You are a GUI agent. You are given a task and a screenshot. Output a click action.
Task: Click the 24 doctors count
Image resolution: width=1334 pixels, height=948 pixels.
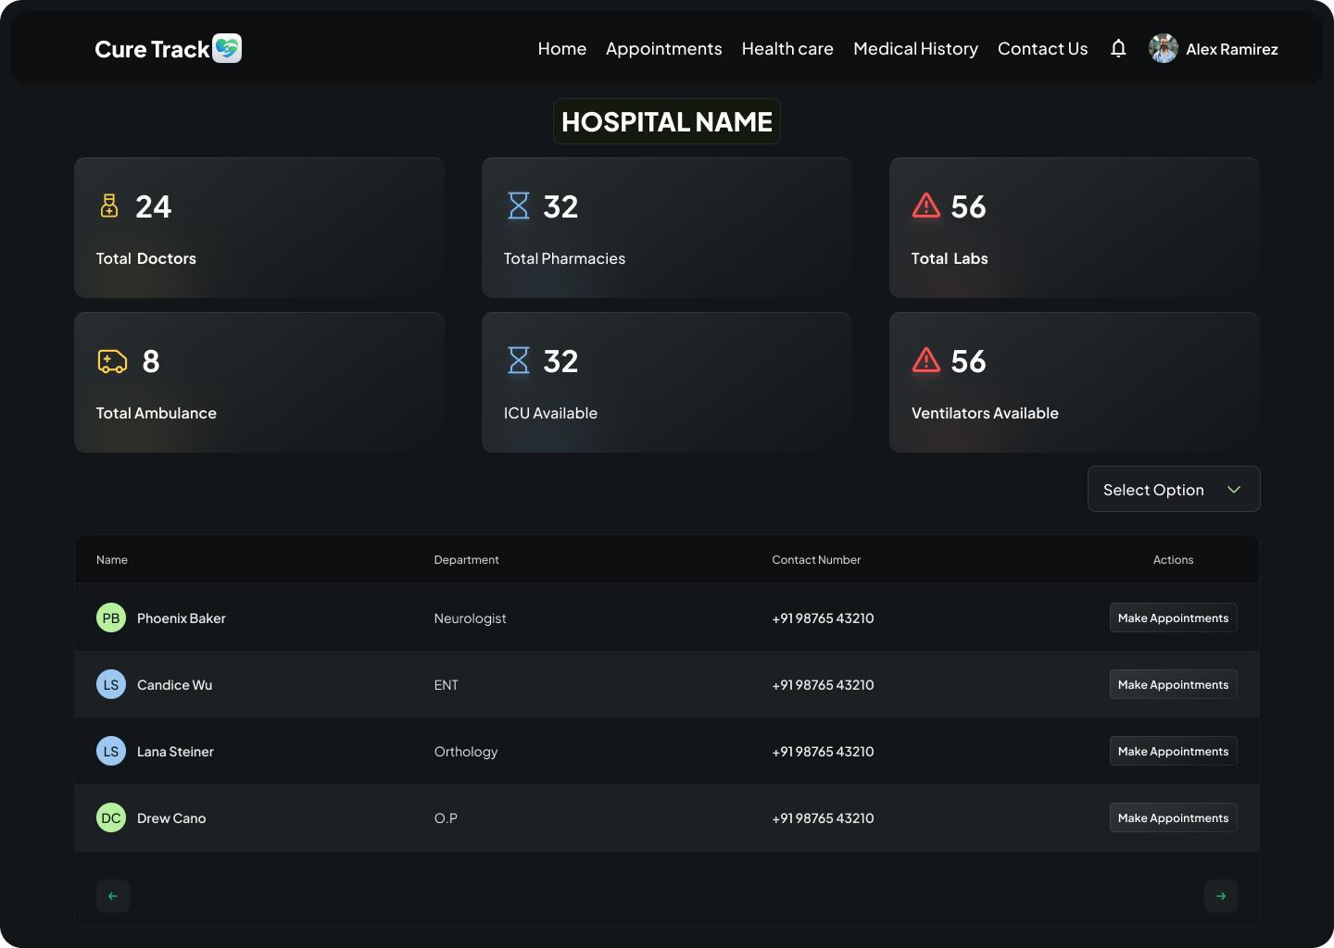pyautogui.click(x=154, y=206)
